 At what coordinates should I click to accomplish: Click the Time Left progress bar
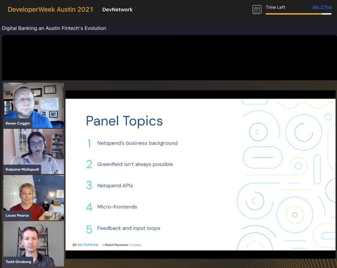[x=298, y=14]
